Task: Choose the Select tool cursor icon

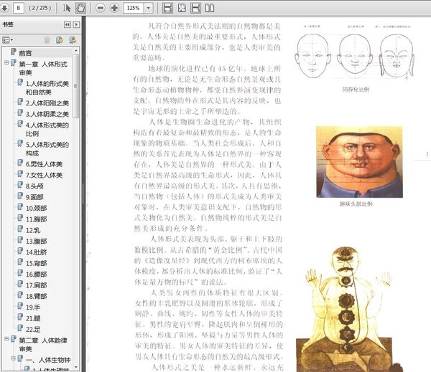Action: pyautogui.click(x=67, y=8)
